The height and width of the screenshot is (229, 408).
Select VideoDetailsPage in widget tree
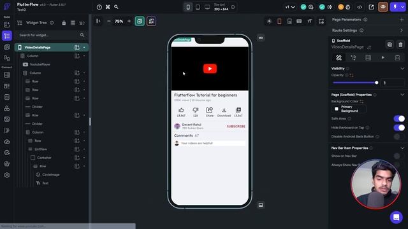coord(38,48)
